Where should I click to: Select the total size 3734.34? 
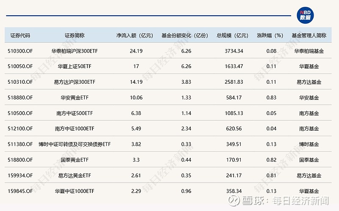234,51
